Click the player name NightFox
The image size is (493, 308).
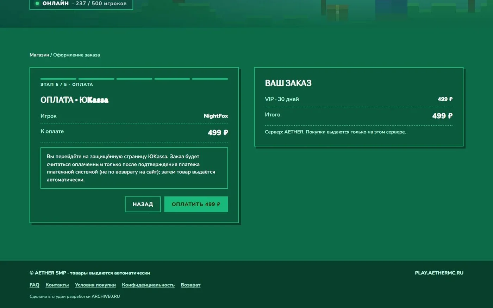coord(216,116)
